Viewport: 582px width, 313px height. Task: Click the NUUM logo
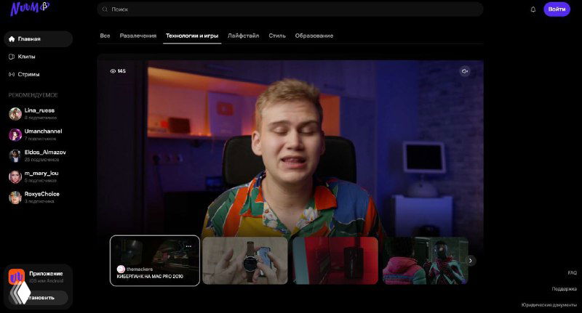click(30, 8)
